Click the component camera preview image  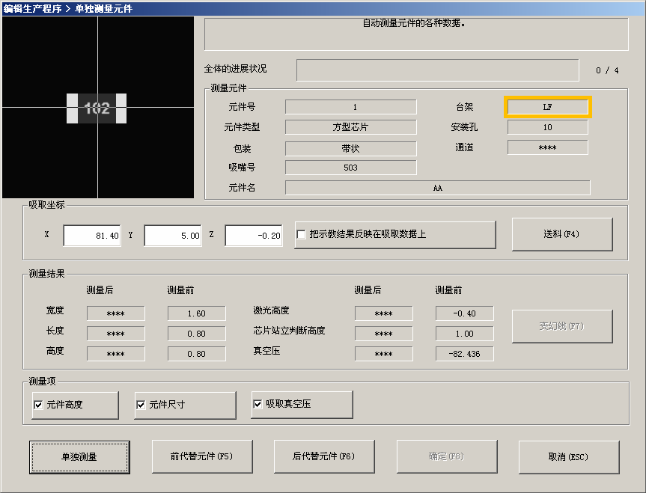[98, 108]
